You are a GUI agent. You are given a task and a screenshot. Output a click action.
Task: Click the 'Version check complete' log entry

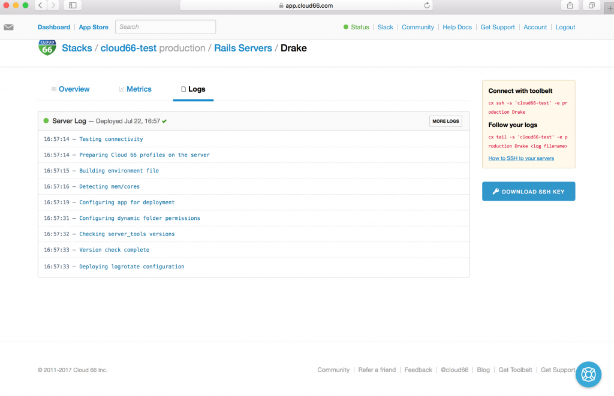pos(114,250)
